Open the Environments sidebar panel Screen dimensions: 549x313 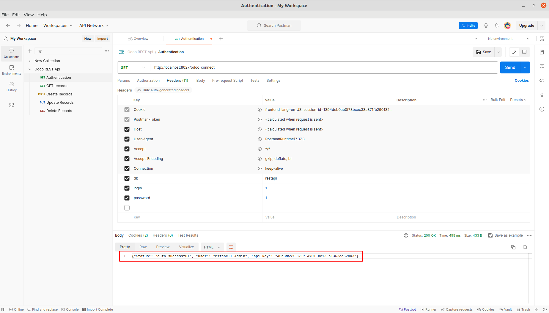12,70
